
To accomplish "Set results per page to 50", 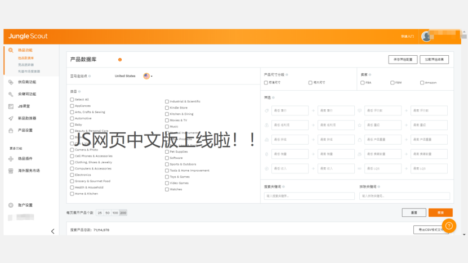I will [108, 213].
